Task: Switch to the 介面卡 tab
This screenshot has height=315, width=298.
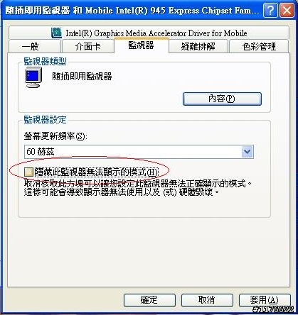Action: tap(87, 46)
